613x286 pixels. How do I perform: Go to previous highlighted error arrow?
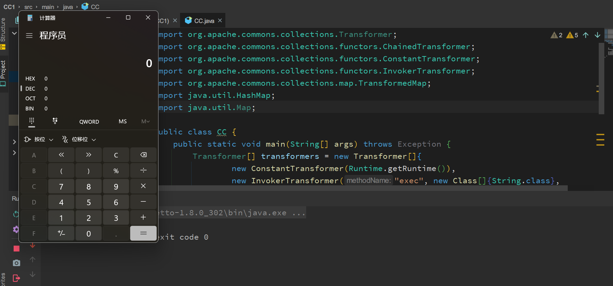point(586,35)
